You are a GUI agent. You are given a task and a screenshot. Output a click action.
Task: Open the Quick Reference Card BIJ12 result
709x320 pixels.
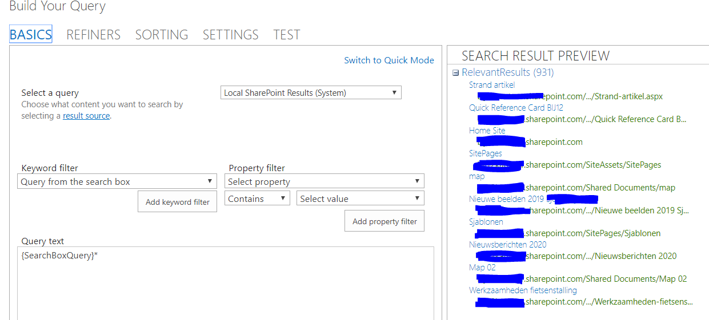(516, 108)
